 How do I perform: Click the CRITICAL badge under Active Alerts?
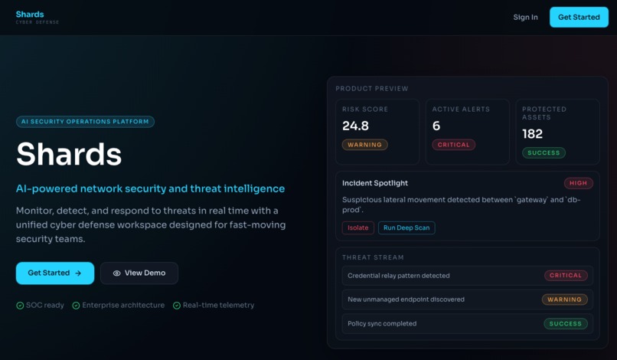click(454, 145)
